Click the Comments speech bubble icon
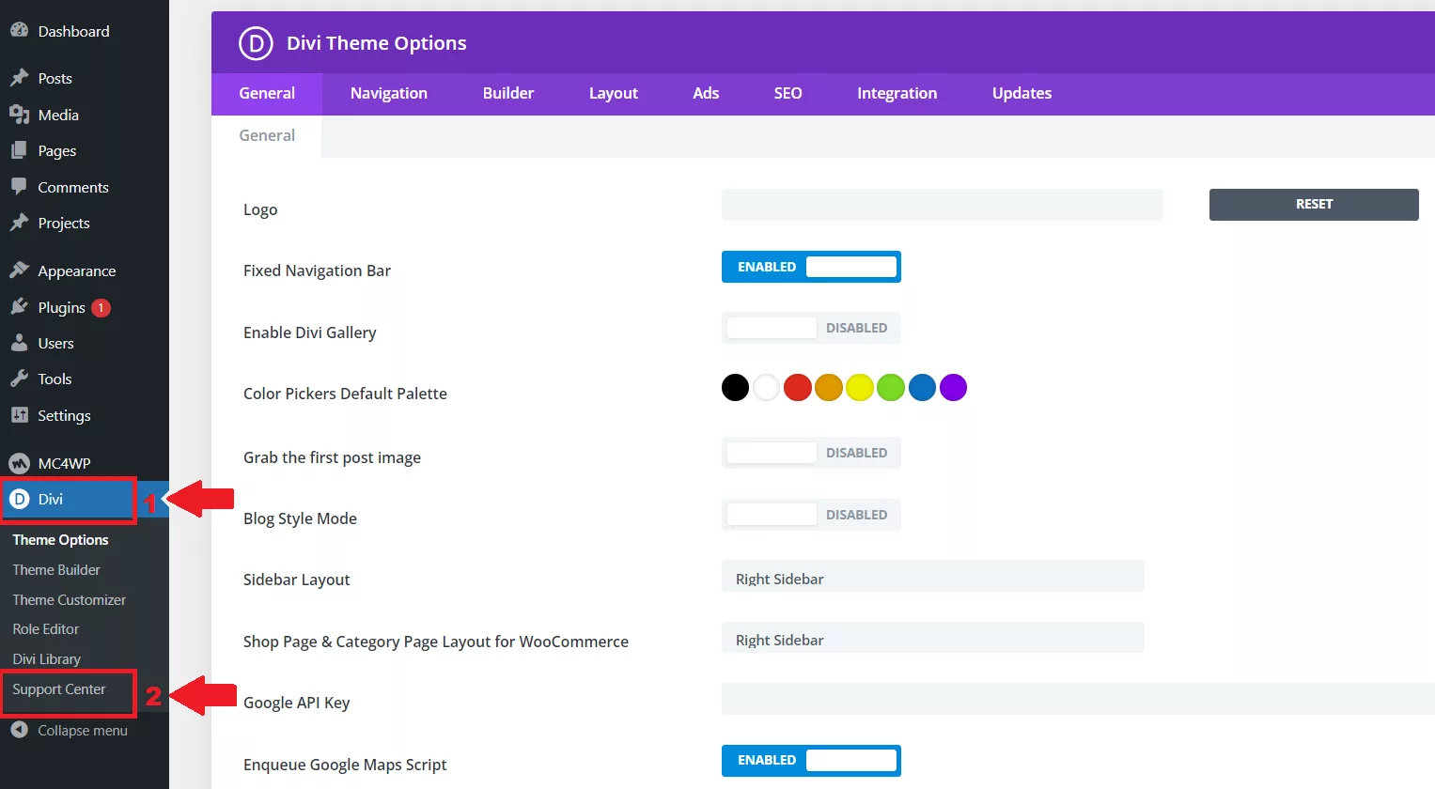The image size is (1435, 789). [19, 186]
